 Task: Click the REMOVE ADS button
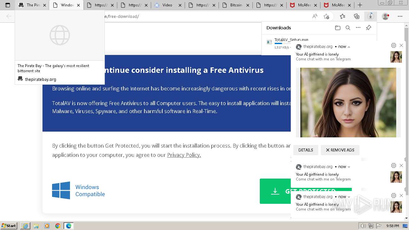click(340, 150)
